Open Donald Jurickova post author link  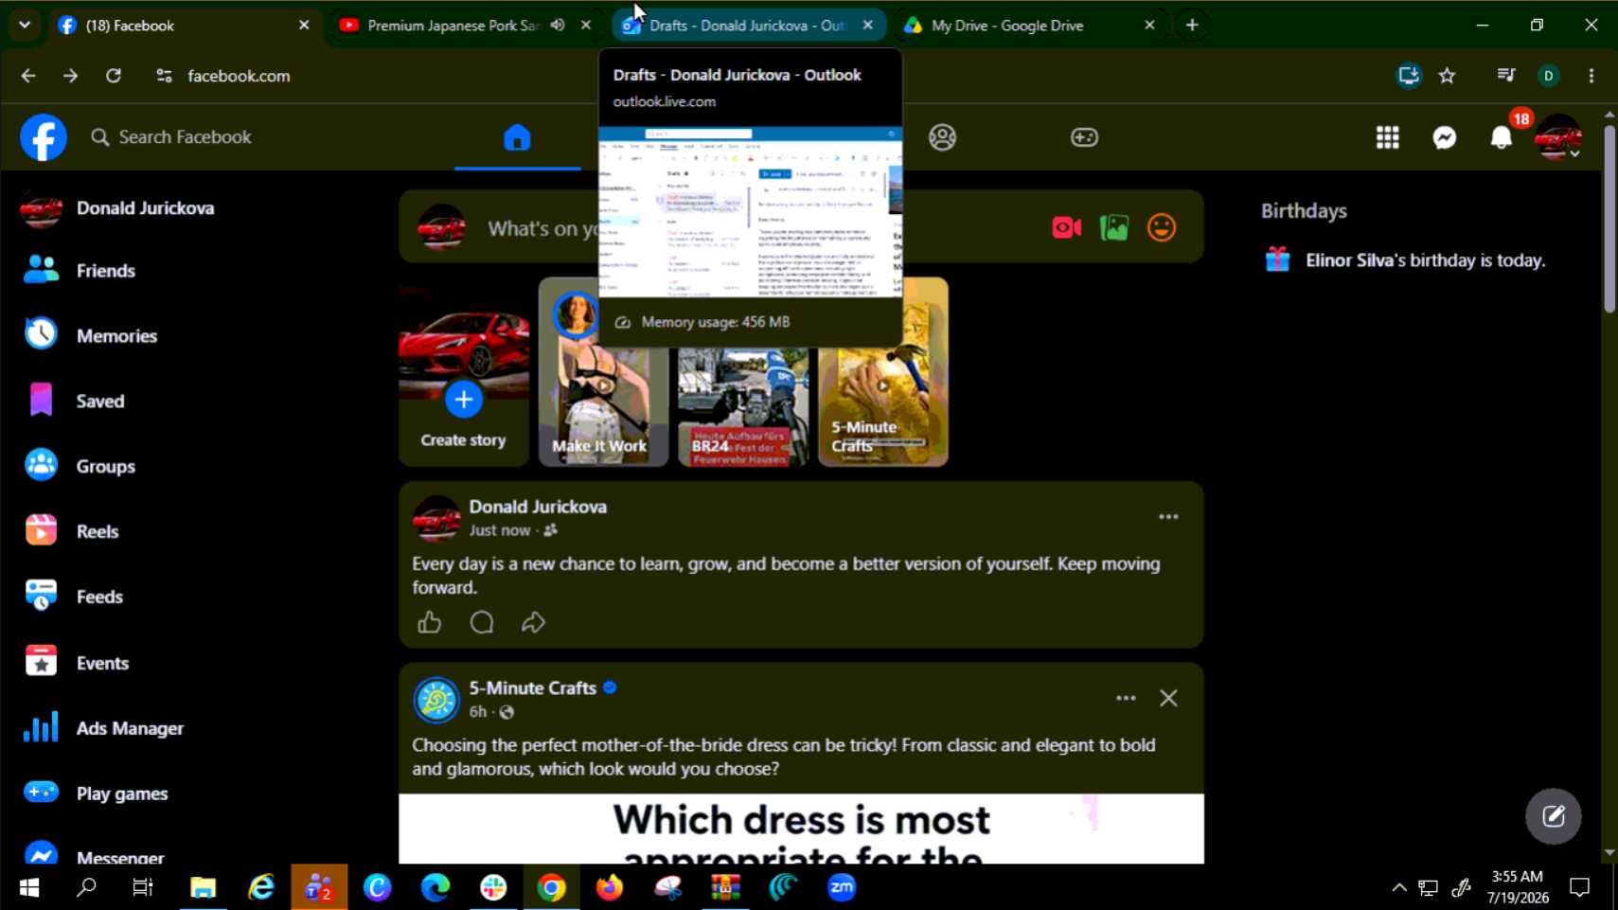(538, 508)
